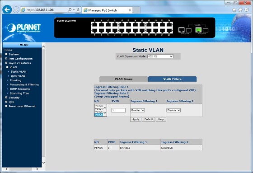This screenshot has width=253, height=173.
Task: Close the Managed PoE Switch tab
Action: click(130, 10)
